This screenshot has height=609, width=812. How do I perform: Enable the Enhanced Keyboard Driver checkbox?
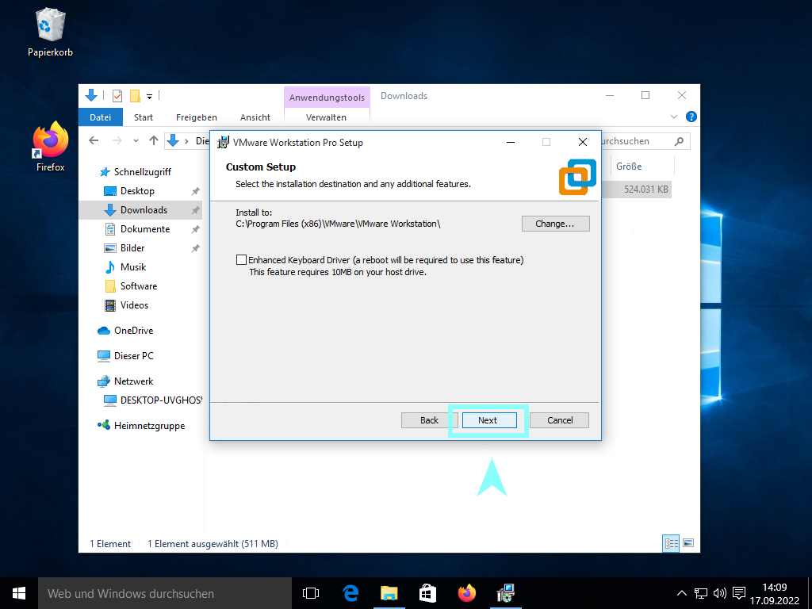tap(240, 259)
